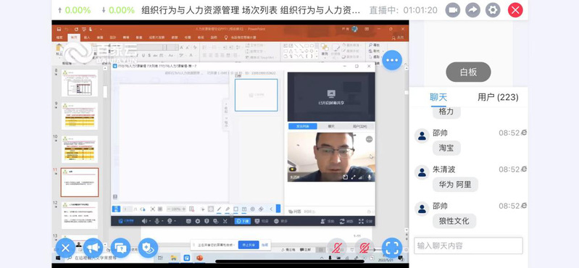Click the 格力 chat message bubble
The image size is (579, 268).
click(446, 112)
